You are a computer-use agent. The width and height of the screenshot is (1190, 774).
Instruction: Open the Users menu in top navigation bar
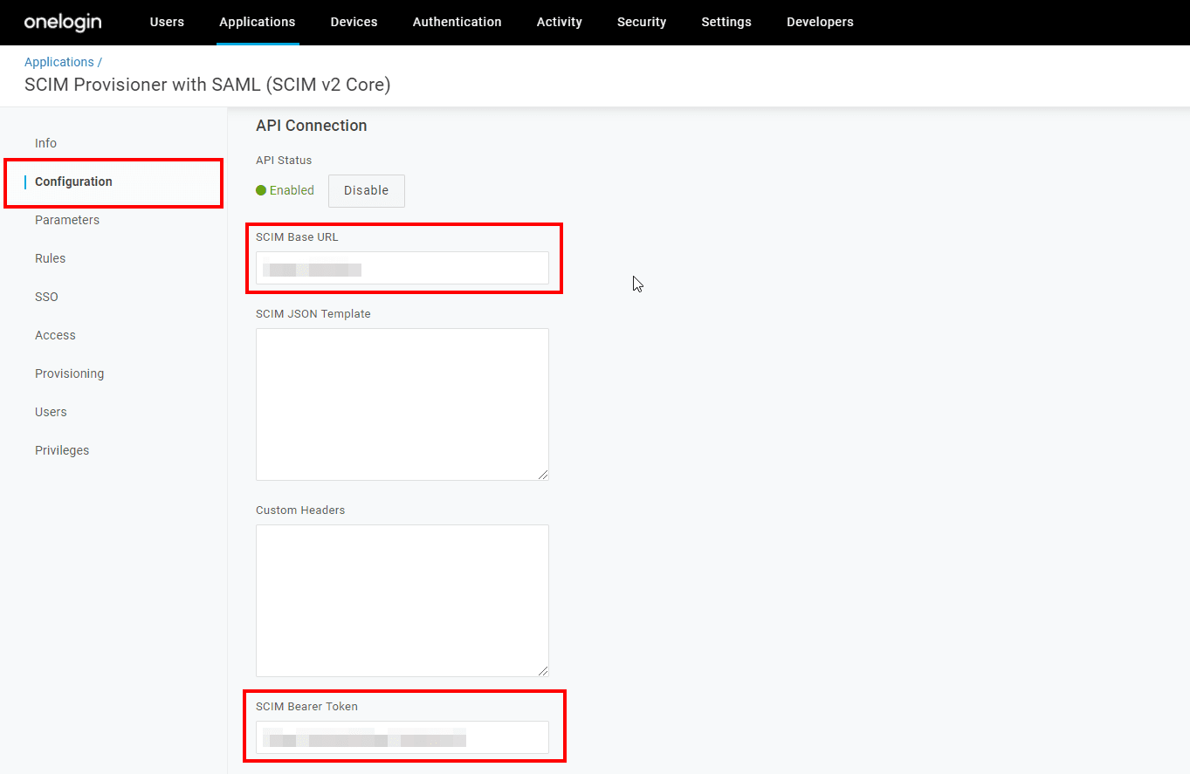167,22
